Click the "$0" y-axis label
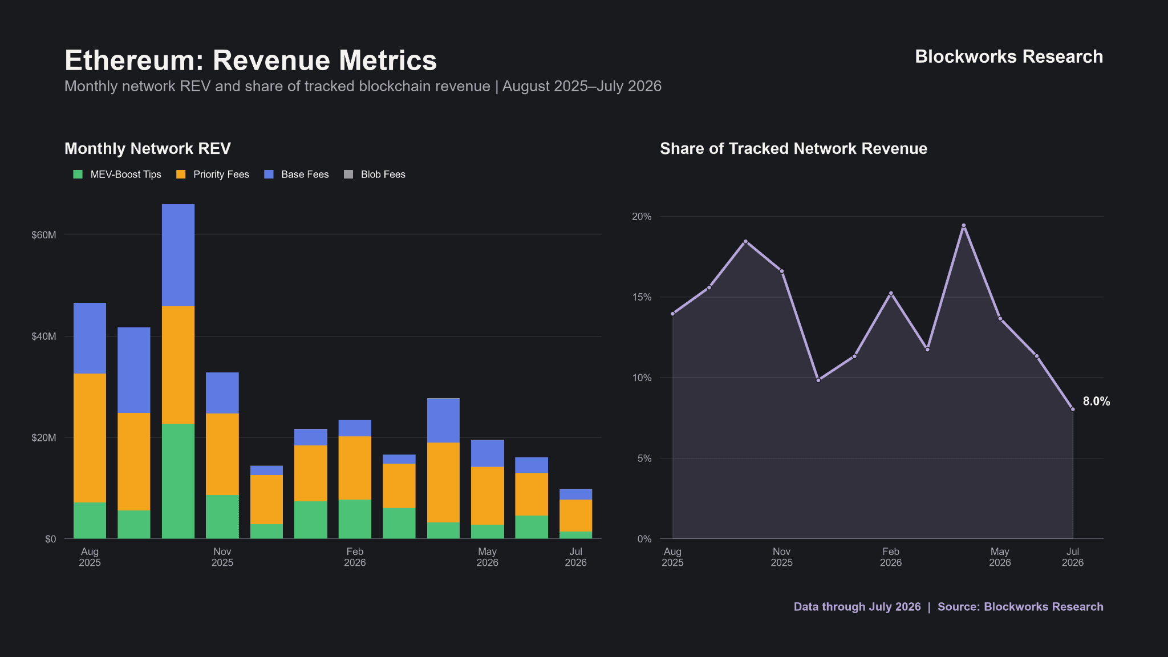The width and height of the screenshot is (1168, 657). (x=51, y=539)
